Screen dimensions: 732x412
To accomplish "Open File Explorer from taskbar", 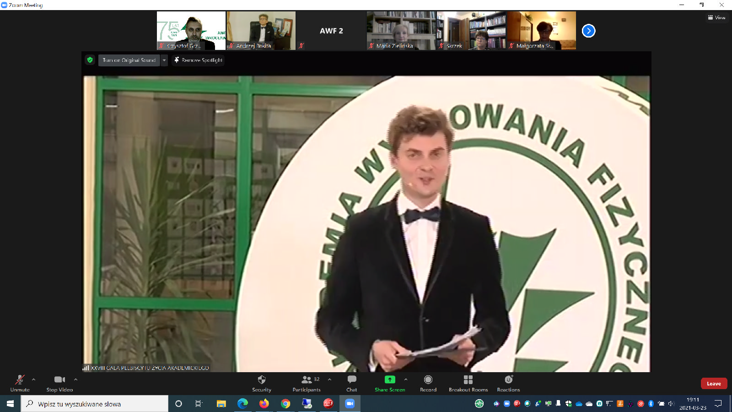I will tap(221, 404).
